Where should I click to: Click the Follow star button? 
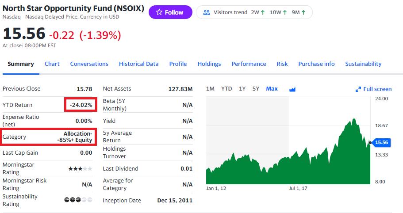pyautogui.click(x=170, y=12)
